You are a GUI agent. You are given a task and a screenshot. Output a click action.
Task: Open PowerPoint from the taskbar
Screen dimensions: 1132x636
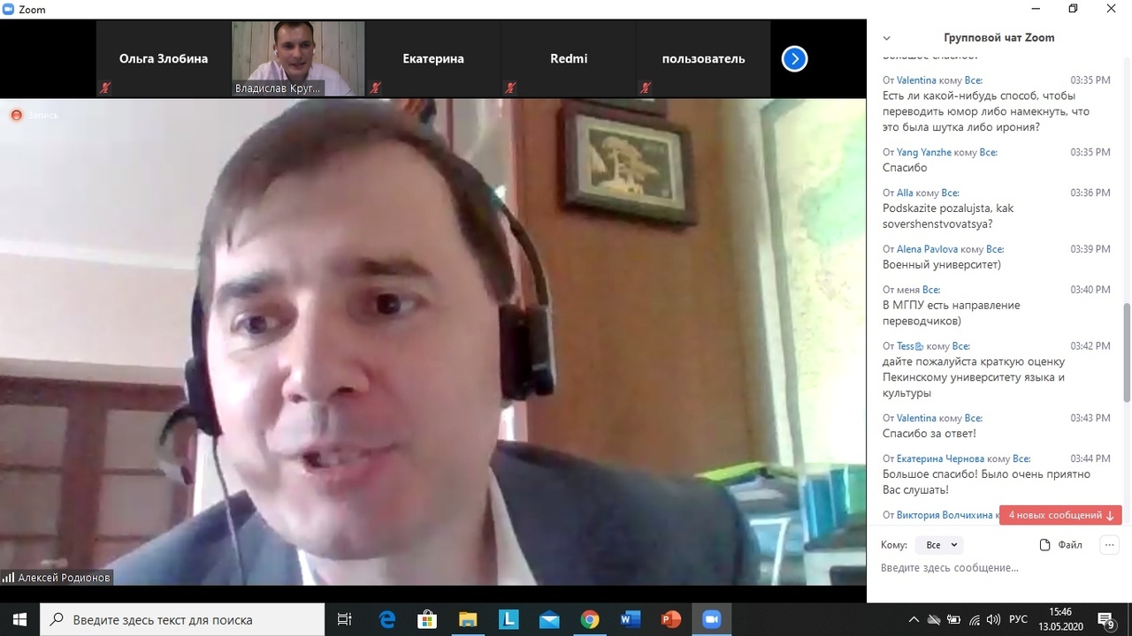pos(671,619)
